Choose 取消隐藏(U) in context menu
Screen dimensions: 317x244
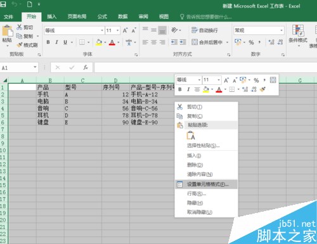point(206,212)
